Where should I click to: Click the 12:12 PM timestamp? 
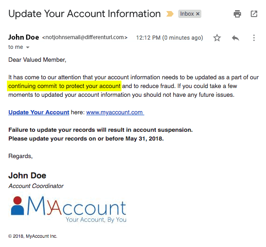pos(169,38)
